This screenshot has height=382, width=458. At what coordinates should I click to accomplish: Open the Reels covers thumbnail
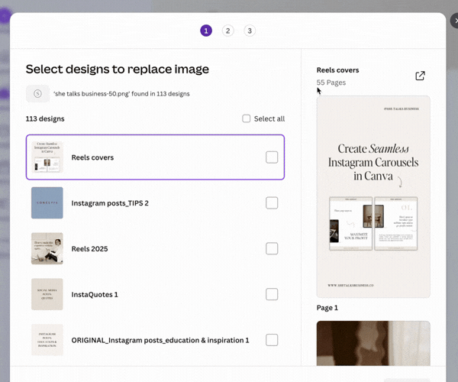[x=47, y=157]
